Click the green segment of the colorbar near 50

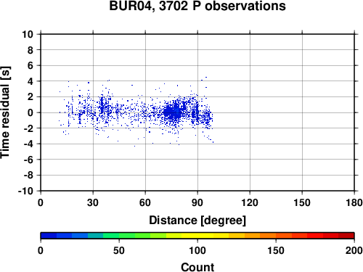click(x=119, y=236)
